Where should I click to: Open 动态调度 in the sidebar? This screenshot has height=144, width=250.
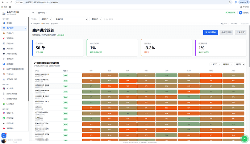pos(14,64)
